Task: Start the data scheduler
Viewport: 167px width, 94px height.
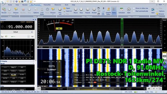Action: (x=129, y=10)
